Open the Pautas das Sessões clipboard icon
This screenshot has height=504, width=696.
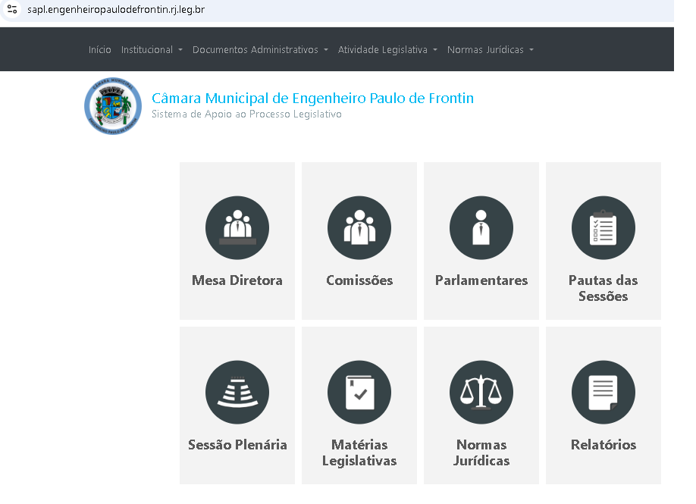(x=603, y=227)
